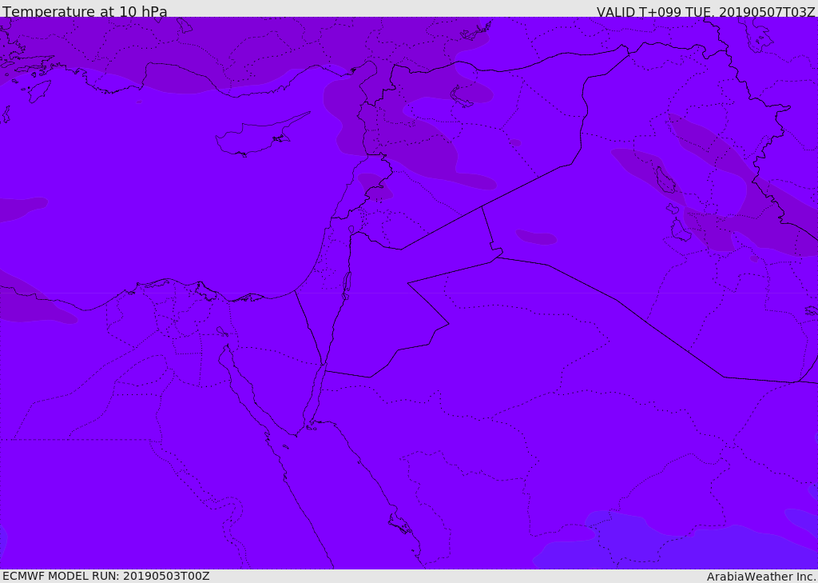Select the Dead Sea outline
The image size is (818, 583).
pyautogui.click(x=347, y=285)
